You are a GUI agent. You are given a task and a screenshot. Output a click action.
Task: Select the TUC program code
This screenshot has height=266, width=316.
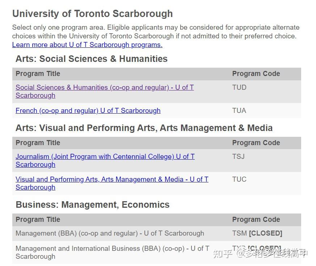(239, 180)
